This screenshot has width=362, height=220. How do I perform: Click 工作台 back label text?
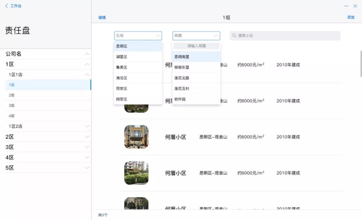click(16, 6)
